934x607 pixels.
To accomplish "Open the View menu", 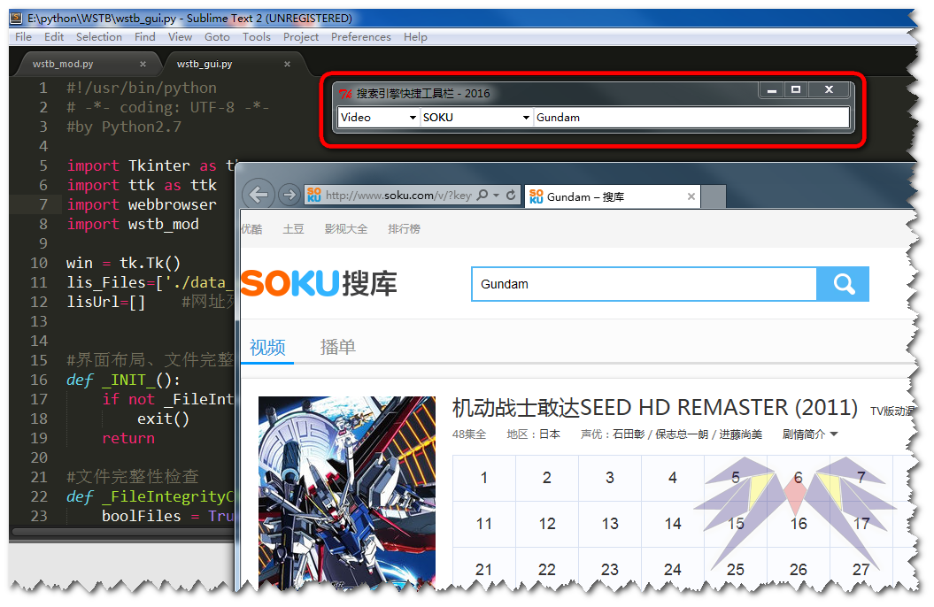I will [180, 37].
